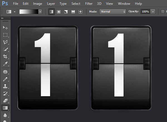Open the Filter menu
The width and height of the screenshot is (167, 122).
point(89,4)
